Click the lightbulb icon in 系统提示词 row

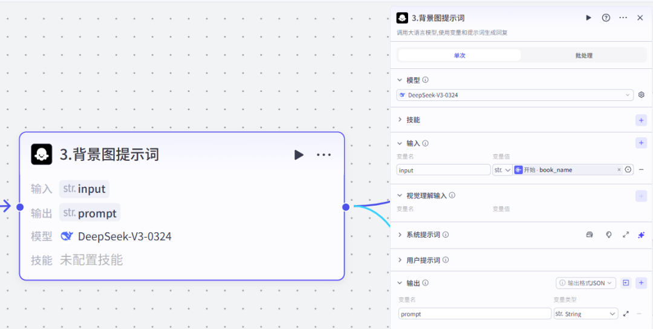(608, 235)
